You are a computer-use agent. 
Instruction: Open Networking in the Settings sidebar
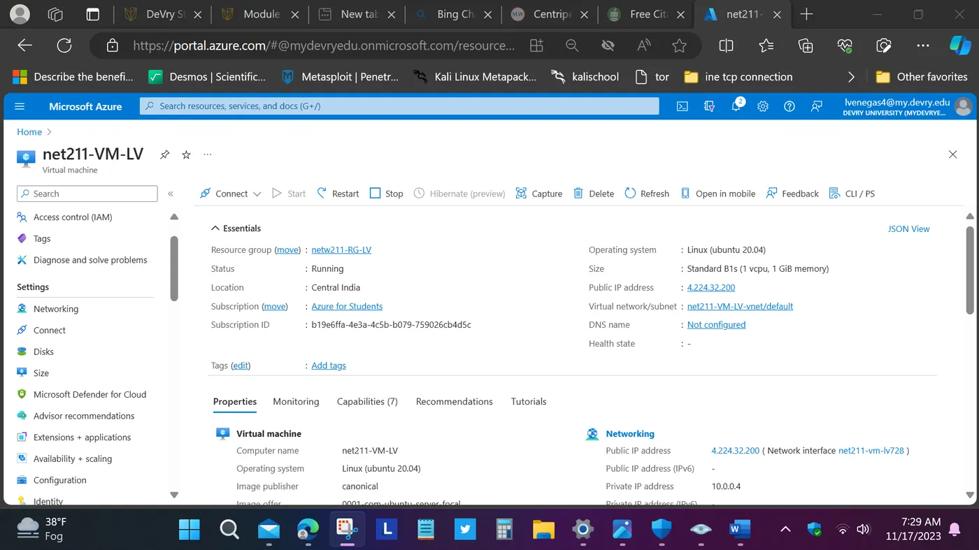56,309
